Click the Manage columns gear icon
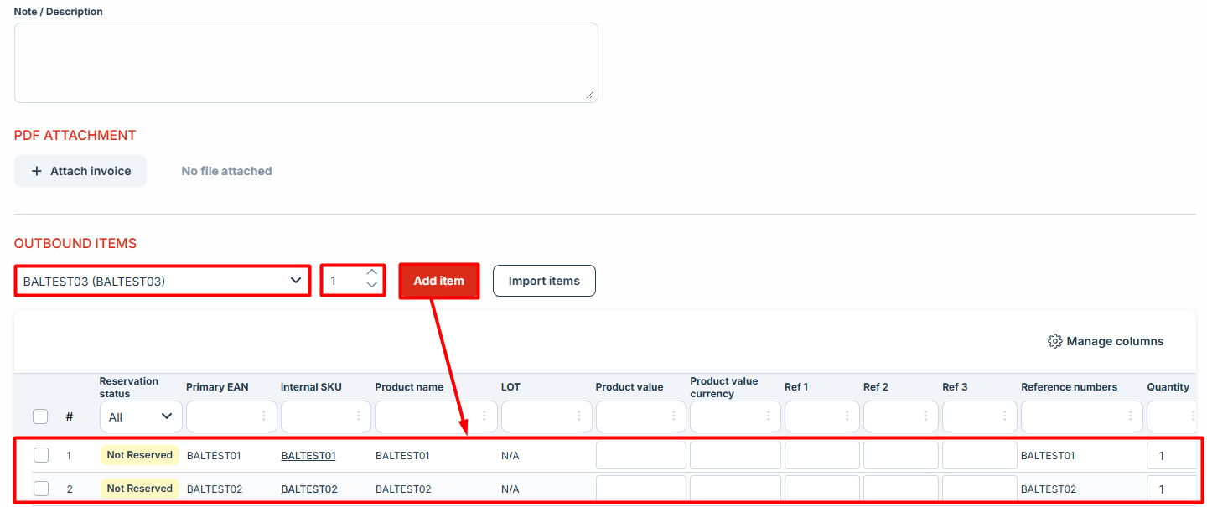Image resolution: width=1207 pixels, height=507 pixels. point(1055,341)
